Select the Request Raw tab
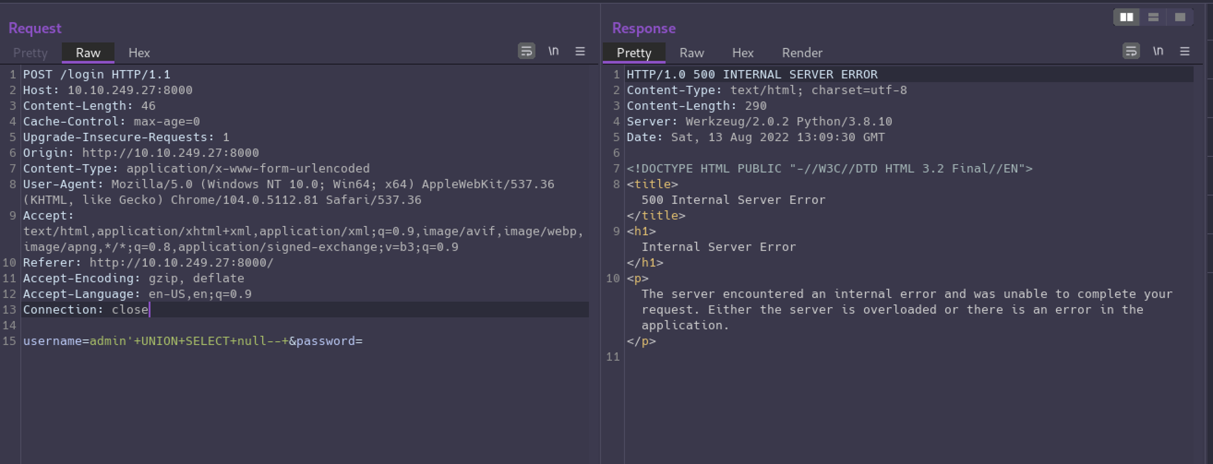Image resolution: width=1213 pixels, height=464 pixels. click(88, 53)
